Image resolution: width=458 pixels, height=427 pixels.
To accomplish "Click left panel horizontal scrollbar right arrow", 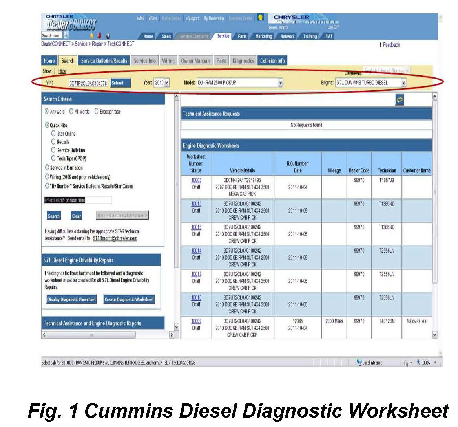I will pyautogui.click(x=172, y=335).
